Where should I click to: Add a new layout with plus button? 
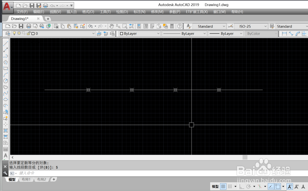pos(54,179)
